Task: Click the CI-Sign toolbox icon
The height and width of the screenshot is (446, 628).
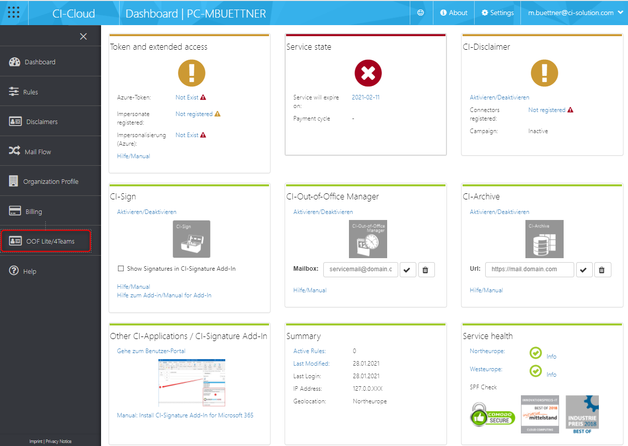Action: pos(192,239)
